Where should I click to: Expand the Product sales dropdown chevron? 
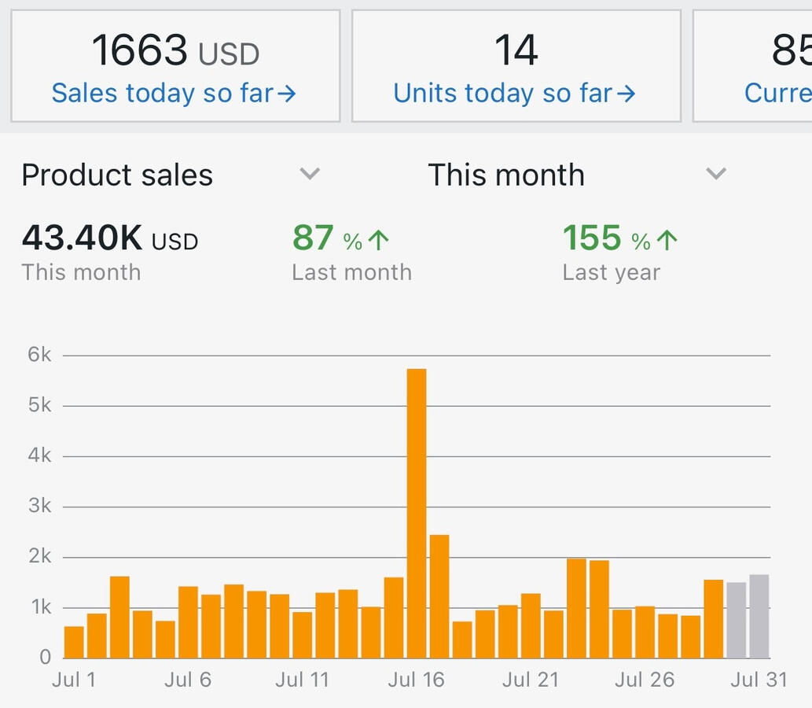click(x=310, y=174)
